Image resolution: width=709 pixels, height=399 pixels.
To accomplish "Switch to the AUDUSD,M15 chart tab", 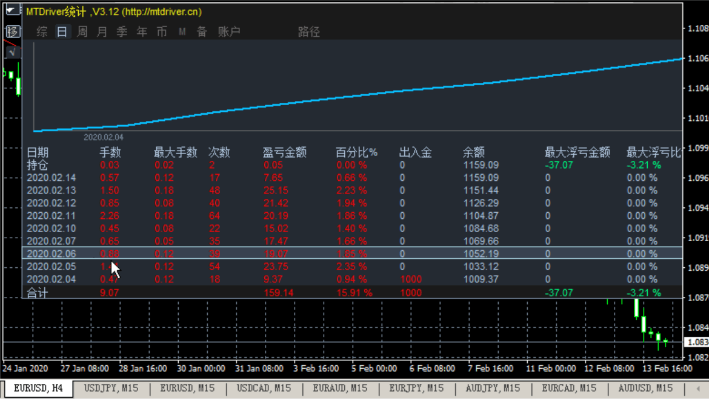I will pos(646,388).
